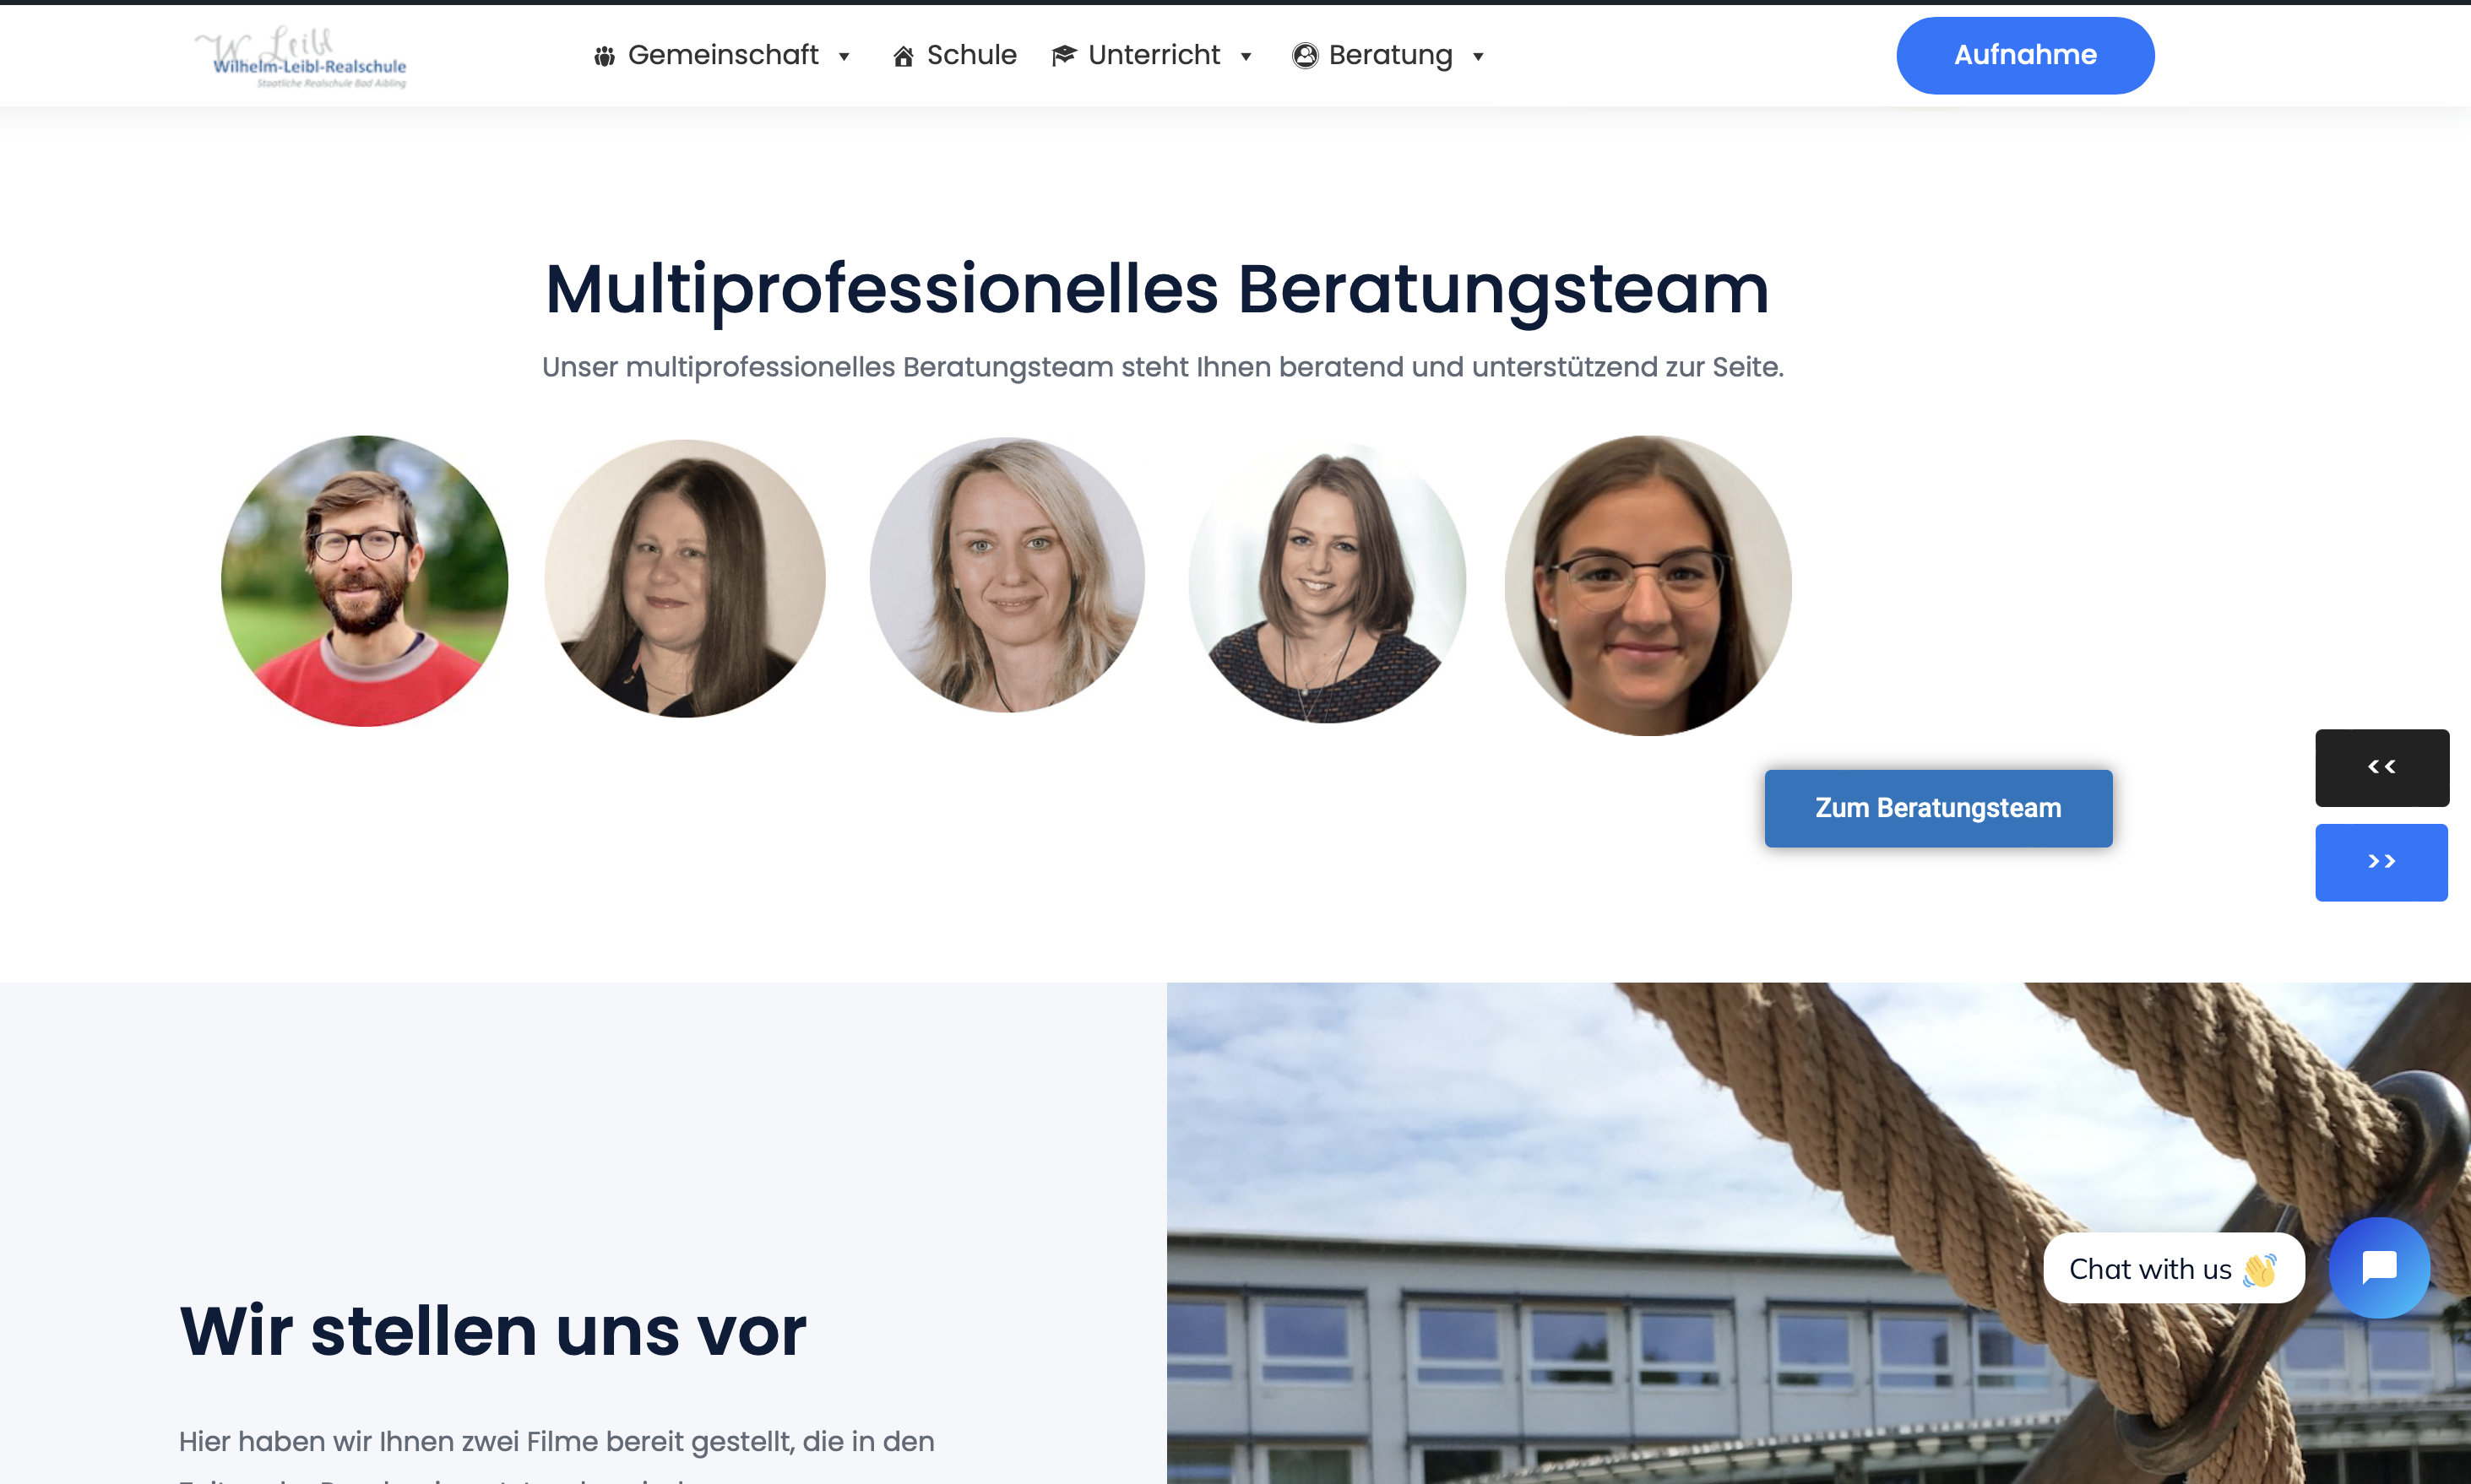Click the school building rope photo

(1817, 1232)
